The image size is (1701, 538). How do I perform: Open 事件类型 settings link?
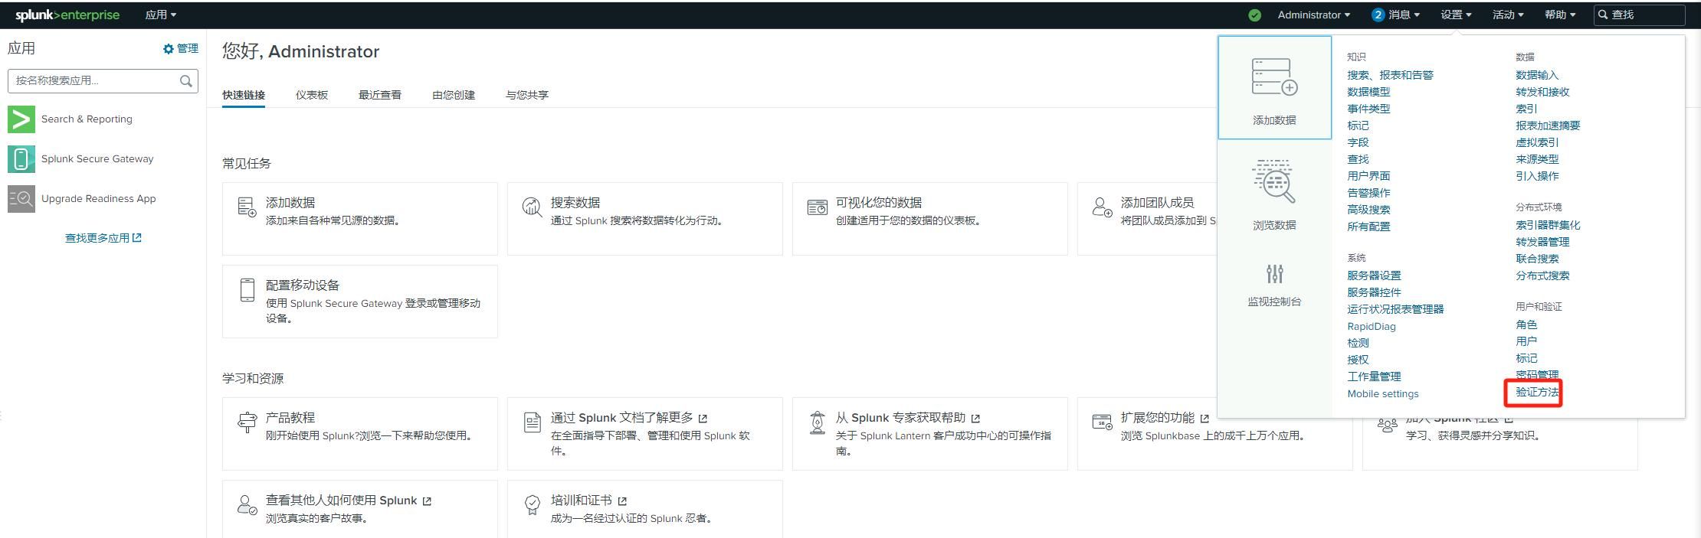pyautogui.click(x=1368, y=109)
